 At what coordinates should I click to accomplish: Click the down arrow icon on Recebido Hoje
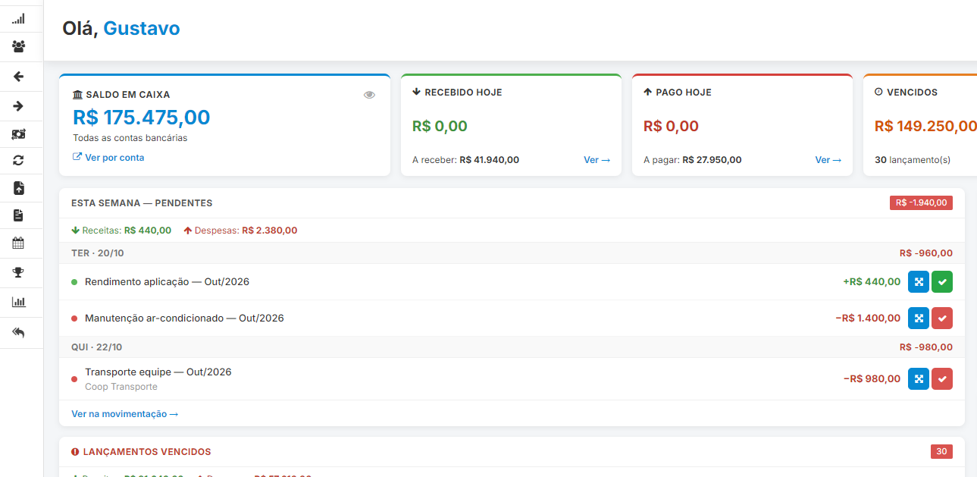tap(416, 92)
